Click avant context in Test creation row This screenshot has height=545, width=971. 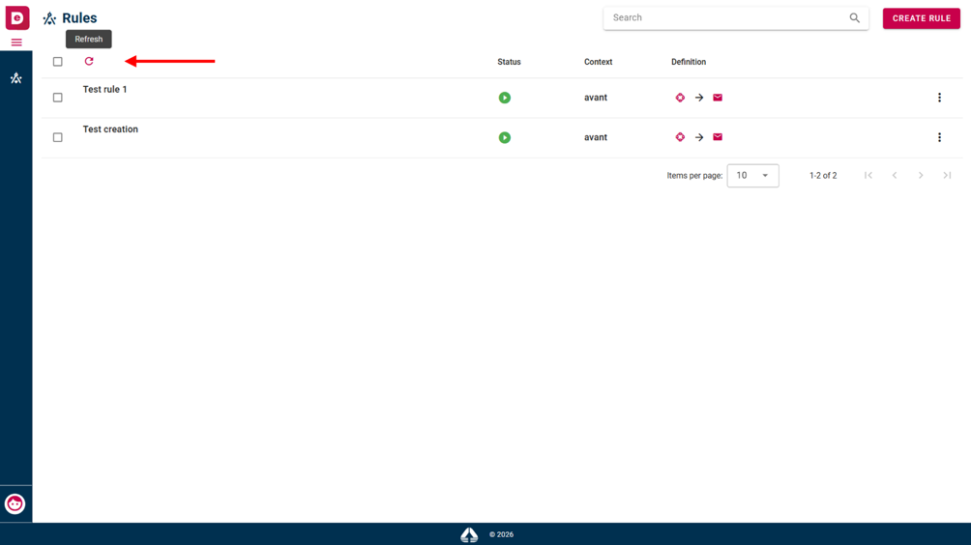pyautogui.click(x=596, y=137)
